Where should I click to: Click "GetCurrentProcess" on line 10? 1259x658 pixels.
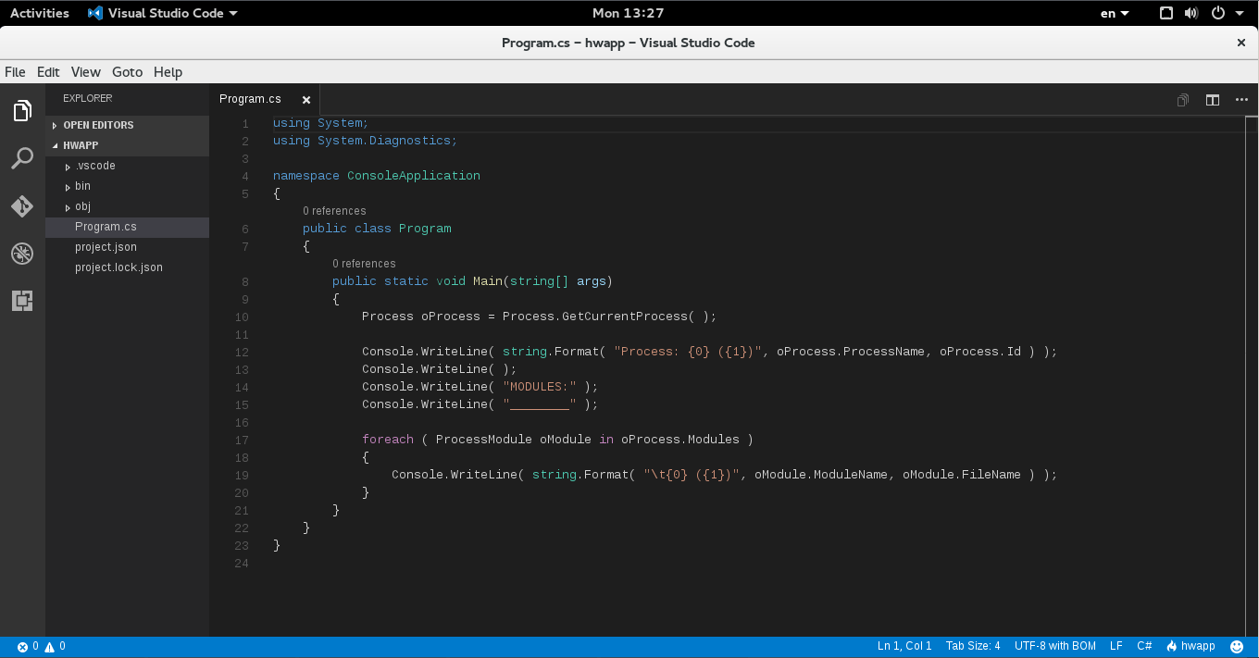tap(625, 317)
